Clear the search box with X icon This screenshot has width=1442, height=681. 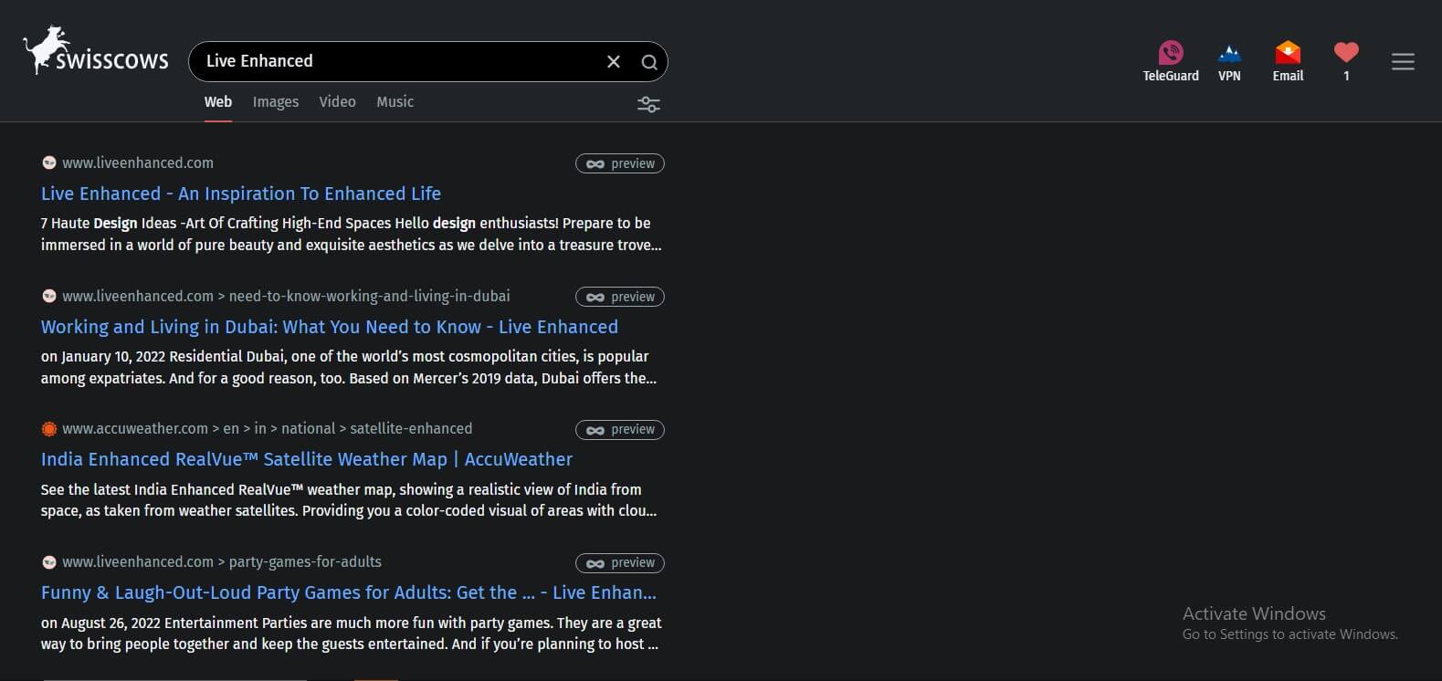pos(614,61)
